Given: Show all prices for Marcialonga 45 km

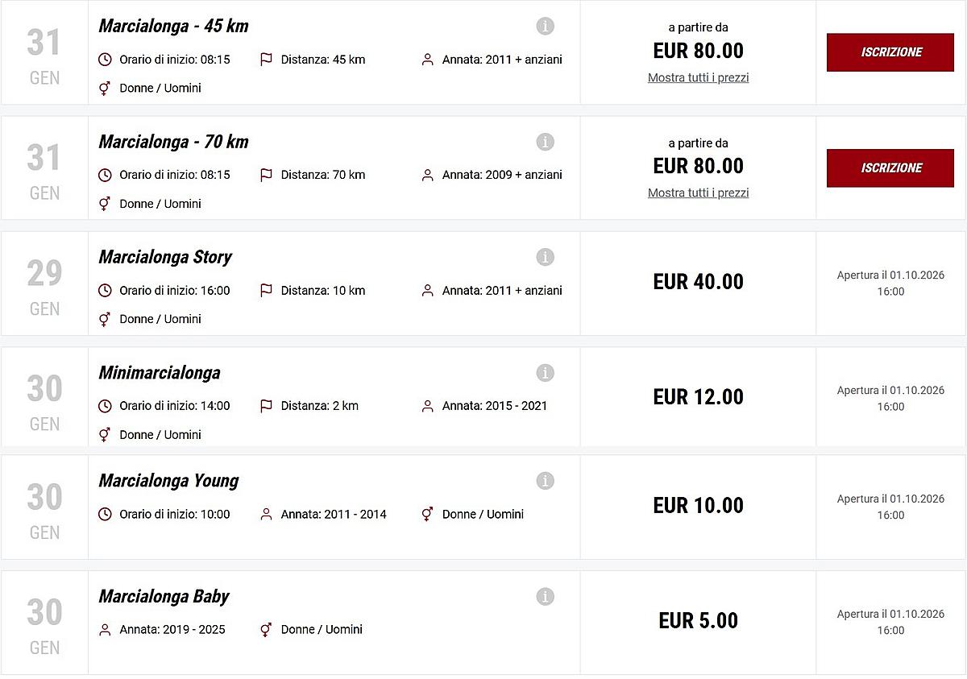Looking at the screenshot, I should 698,78.
